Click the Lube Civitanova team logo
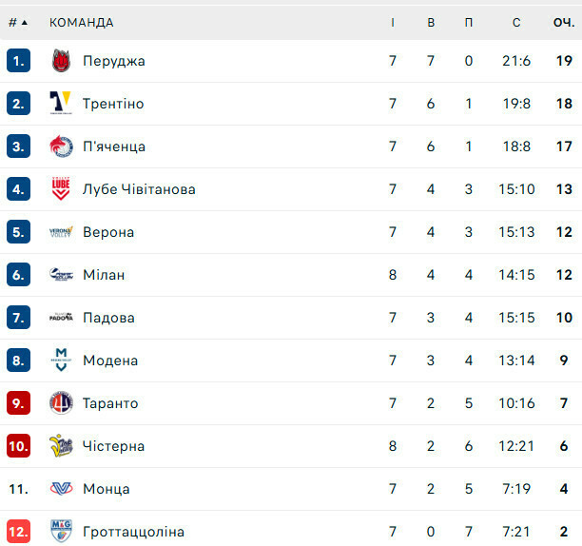This screenshot has width=582, height=546. tap(61, 189)
